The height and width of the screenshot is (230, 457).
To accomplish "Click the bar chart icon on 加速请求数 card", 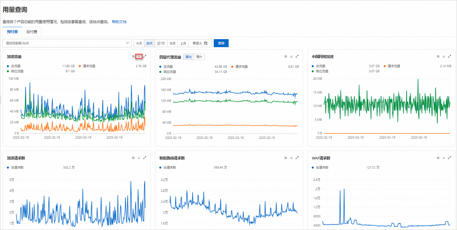I will 133,158.
